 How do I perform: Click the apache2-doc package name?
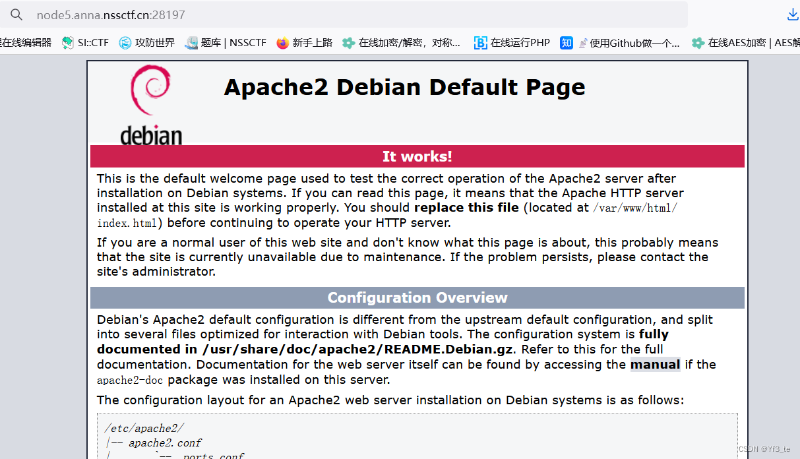[130, 380]
